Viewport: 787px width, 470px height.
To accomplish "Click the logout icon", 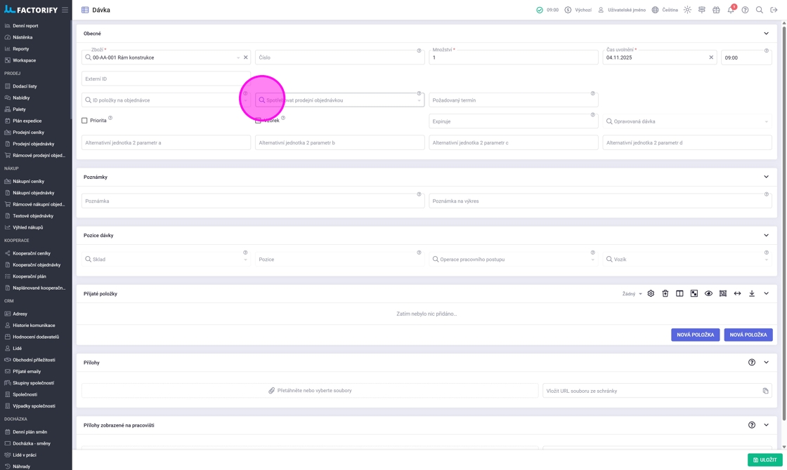I will (x=774, y=10).
